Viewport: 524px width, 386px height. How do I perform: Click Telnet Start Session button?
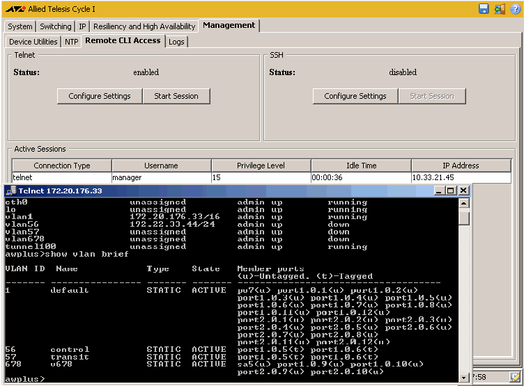pyautogui.click(x=176, y=96)
